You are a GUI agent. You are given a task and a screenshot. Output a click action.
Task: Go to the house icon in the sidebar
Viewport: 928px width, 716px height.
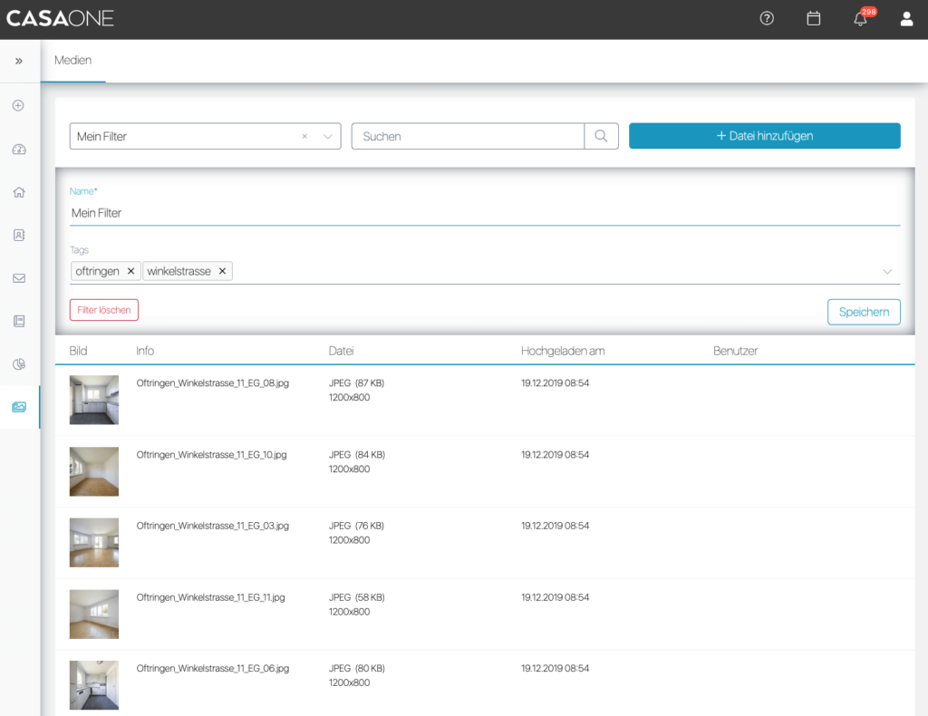(19, 192)
